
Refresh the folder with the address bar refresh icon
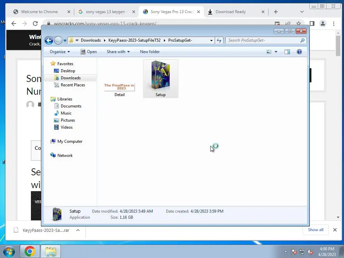coord(219,40)
